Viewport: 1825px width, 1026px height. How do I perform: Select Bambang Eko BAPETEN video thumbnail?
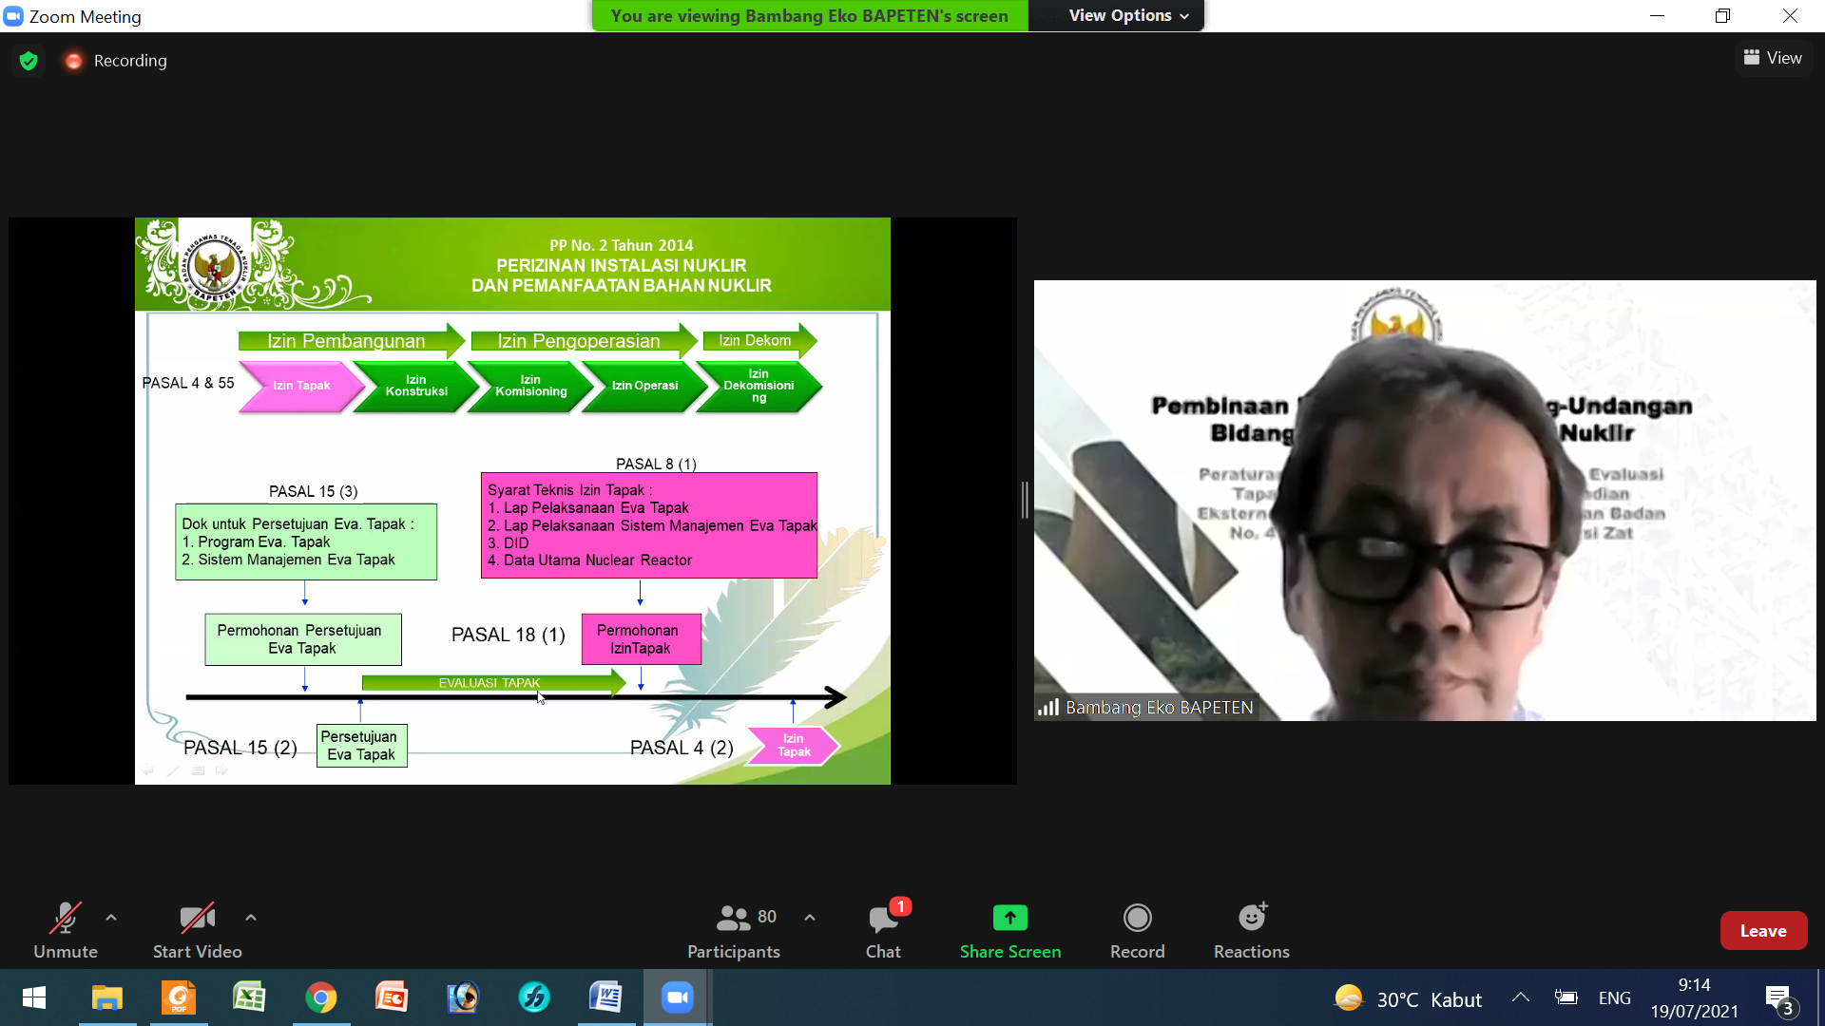coord(1425,500)
